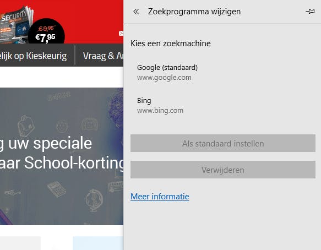Click www.bing.com address text

pos(160,111)
